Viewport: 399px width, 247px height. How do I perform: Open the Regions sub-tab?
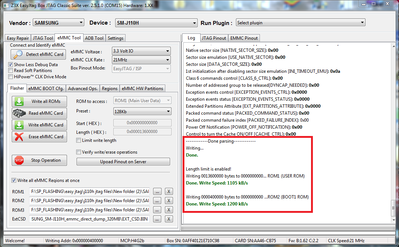coord(110,89)
